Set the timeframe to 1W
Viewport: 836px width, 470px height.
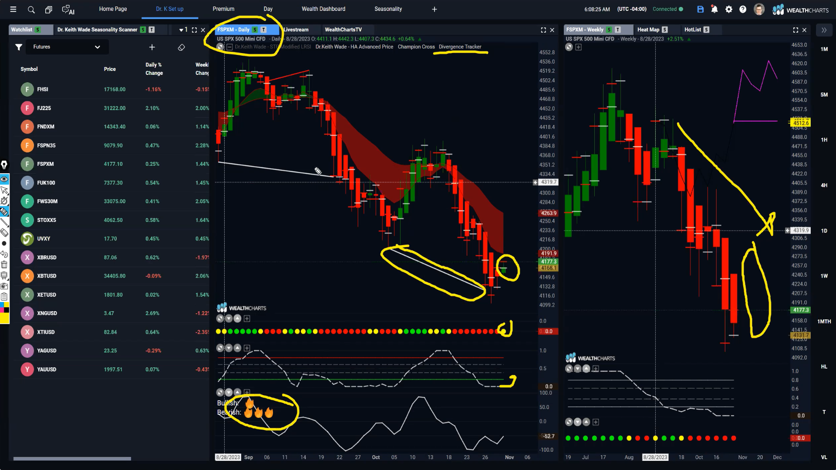[824, 276]
